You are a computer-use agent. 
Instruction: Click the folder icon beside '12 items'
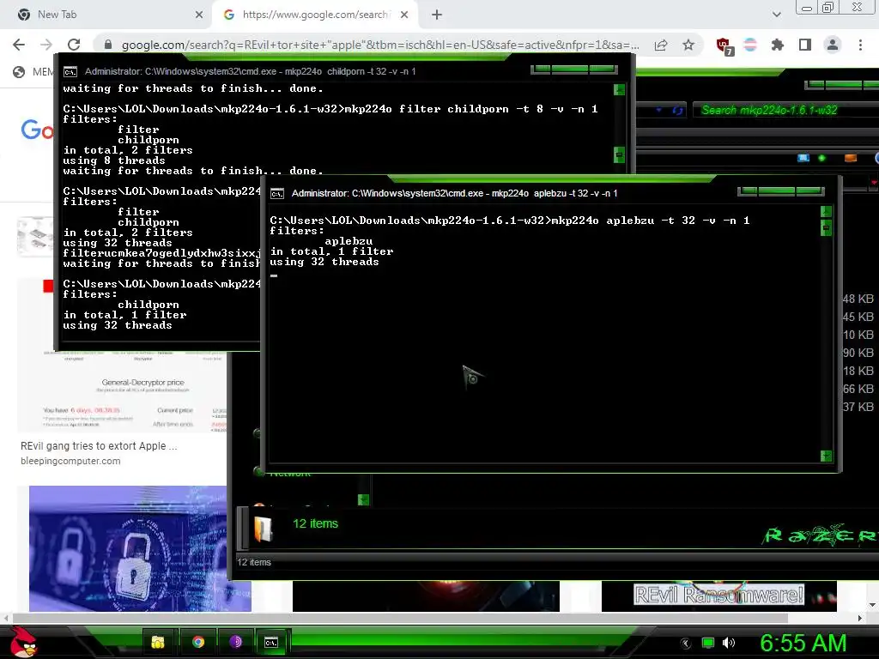click(263, 529)
